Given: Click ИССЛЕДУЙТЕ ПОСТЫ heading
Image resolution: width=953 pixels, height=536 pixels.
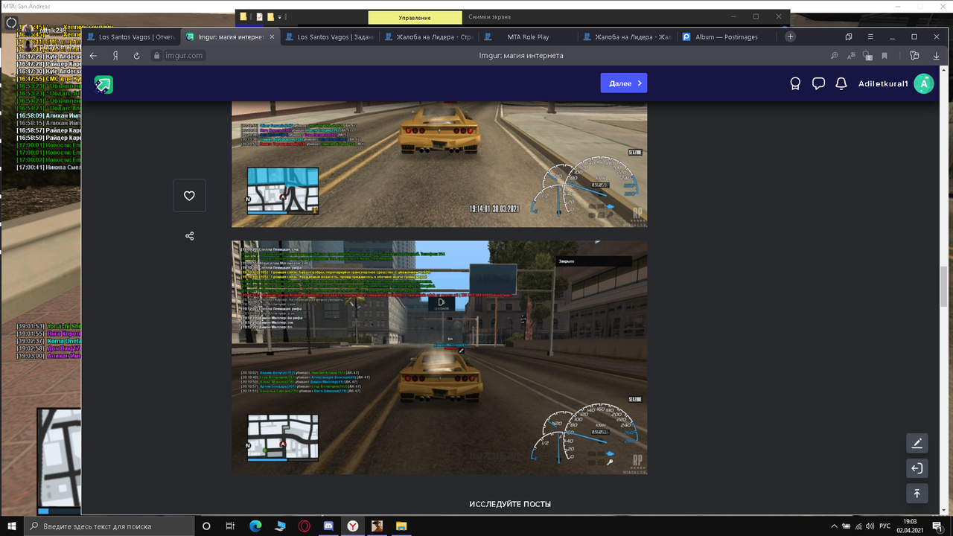Looking at the screenshot, I should (x=510, y=504).
